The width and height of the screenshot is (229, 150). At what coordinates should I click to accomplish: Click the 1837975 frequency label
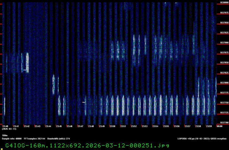[224, 13]
